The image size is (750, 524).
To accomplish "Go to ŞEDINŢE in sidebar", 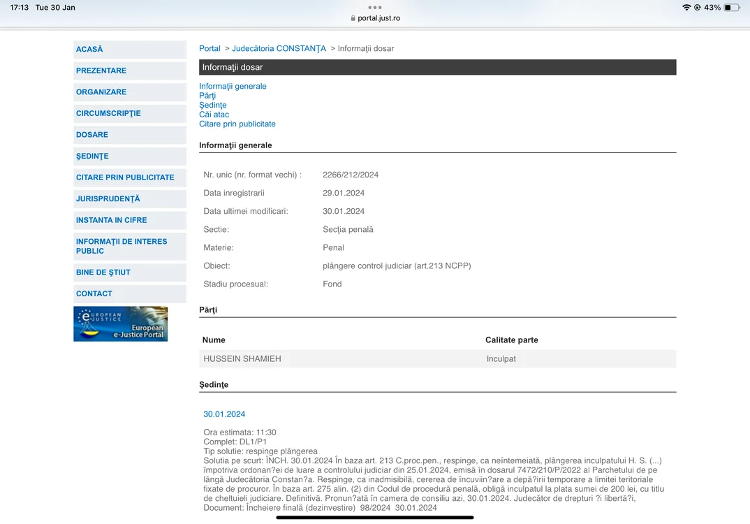I will 130,156.
